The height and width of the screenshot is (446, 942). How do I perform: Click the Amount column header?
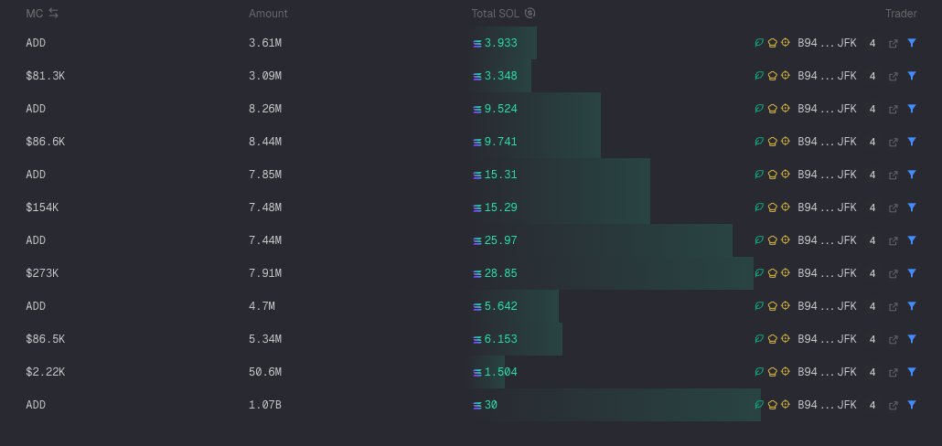(x=268, y=13)
